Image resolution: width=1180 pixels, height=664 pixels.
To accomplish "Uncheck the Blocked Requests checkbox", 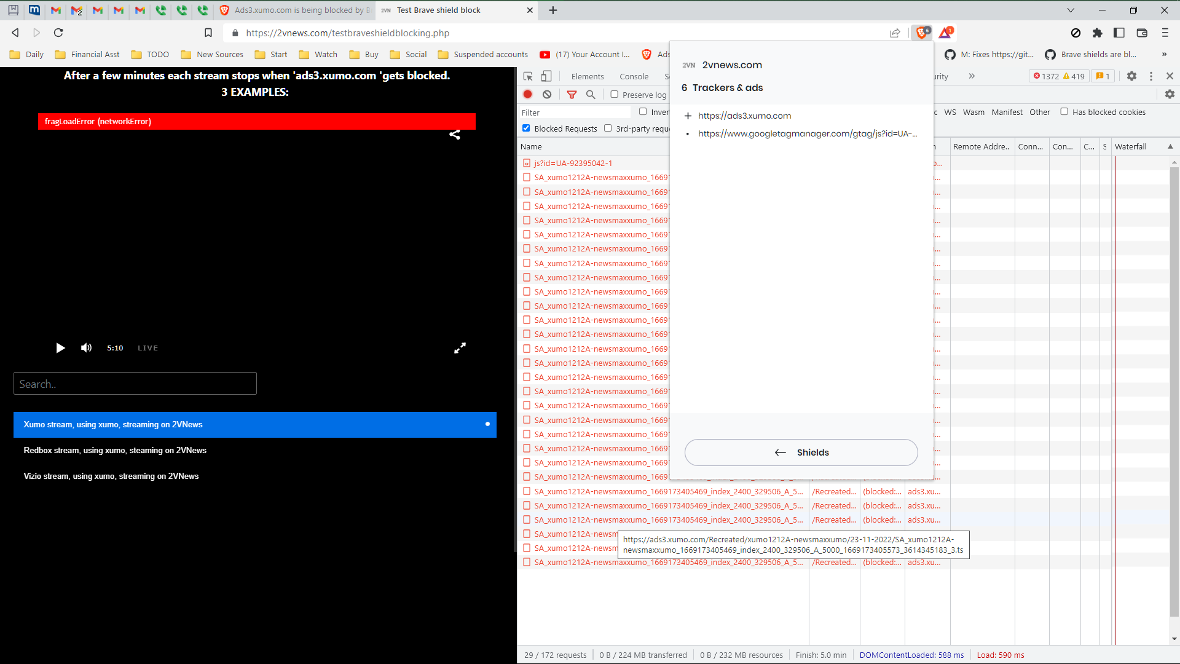I will (526, 128).
